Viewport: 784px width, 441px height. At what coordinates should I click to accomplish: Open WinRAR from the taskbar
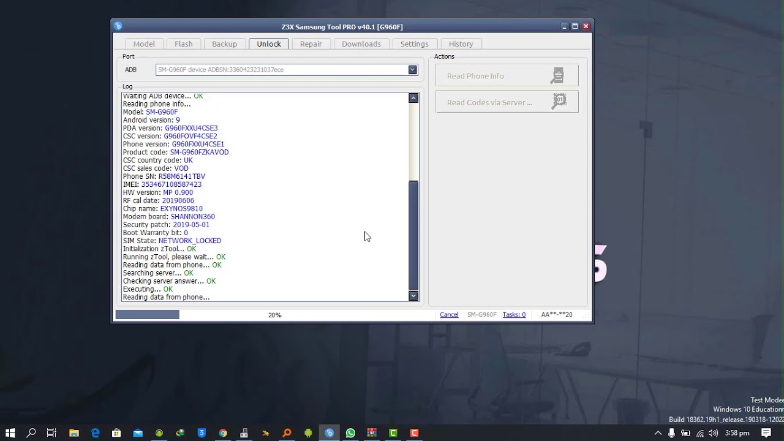point(372,433)
